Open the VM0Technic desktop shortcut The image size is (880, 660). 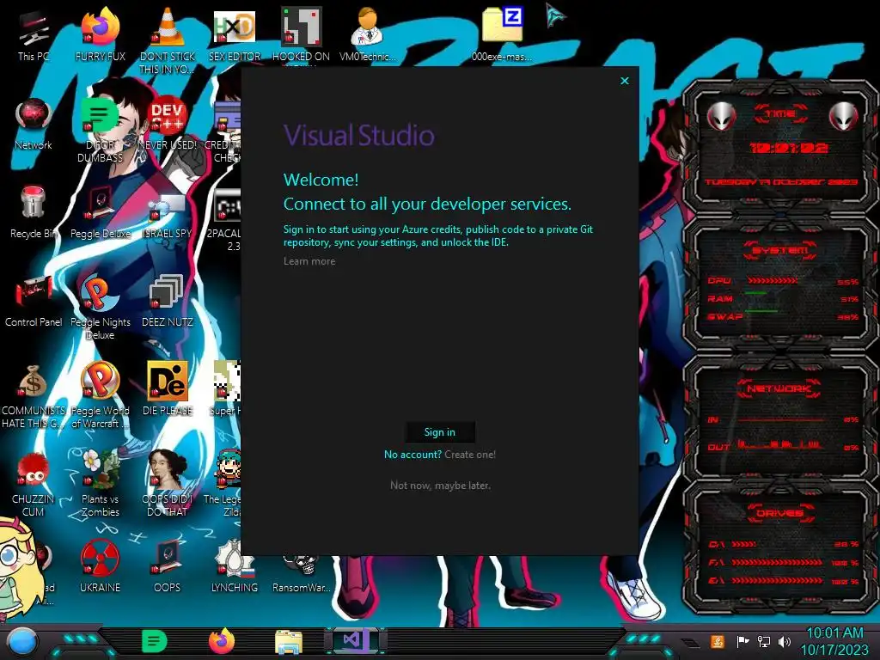click(x=368, y=34)
